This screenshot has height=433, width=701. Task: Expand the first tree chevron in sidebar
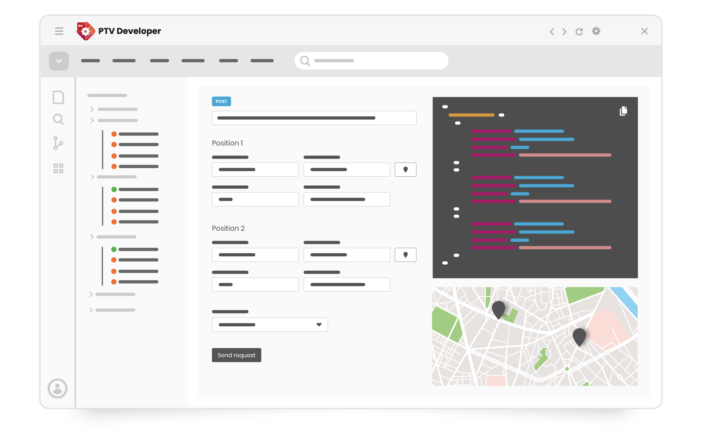(92, 109)
